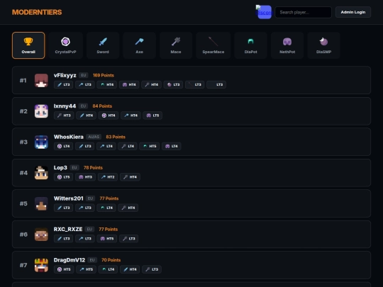Open vFlixyyz player name
The width and height of the screenshot is (383, 287).
[x=65, y=75]
